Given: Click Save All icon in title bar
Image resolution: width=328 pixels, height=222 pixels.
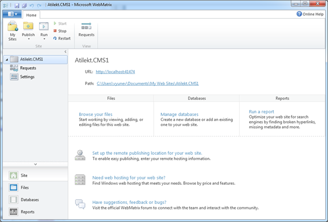Looking at the screenshot, I should [24, 5].
